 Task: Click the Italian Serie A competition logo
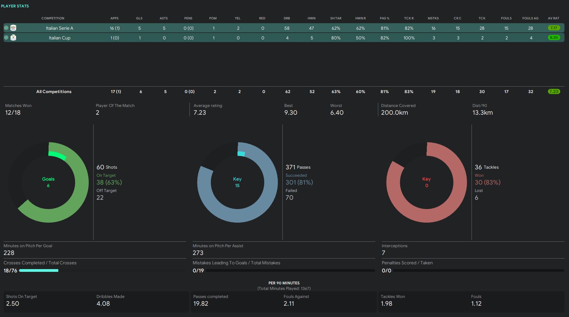pyautogui.click(x=13, y=28)
